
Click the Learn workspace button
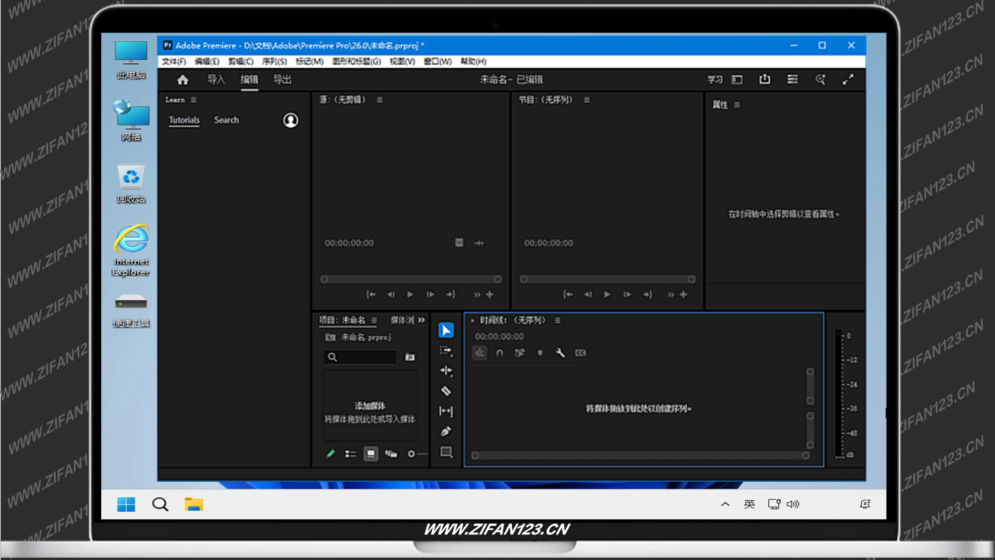[715, 79]
